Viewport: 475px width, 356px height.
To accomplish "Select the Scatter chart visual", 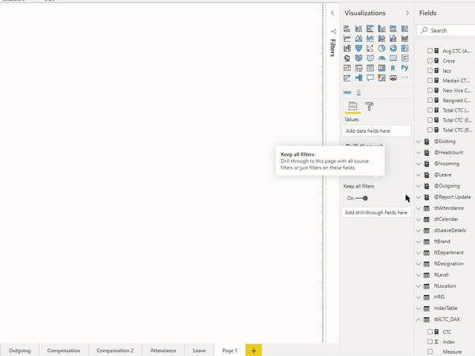I will tap(370, 48).
